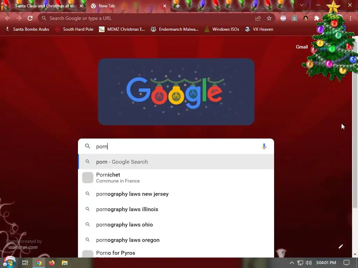Click the browser Forward arrow

click(19, 18)
